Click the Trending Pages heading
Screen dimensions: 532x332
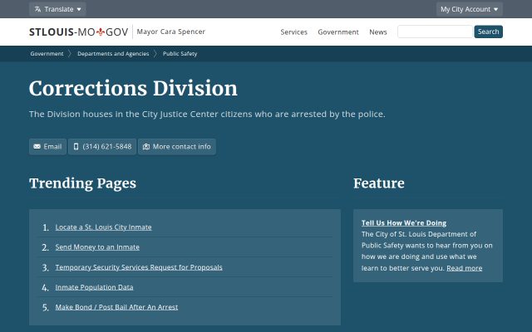click(x=83, y=183)
